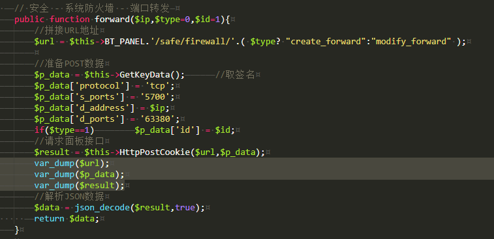Viewport: 494px width, 239px height.
Task: Click the HttpPostCookie method call
Action: [155, 152]
